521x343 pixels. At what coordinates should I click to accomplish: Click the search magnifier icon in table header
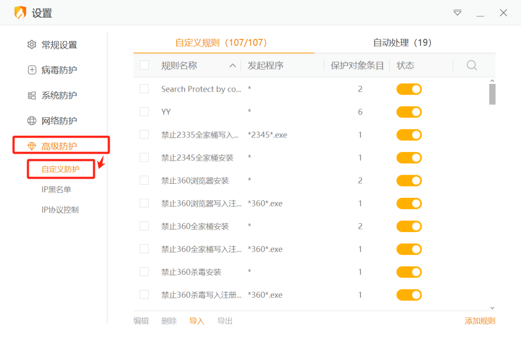click(x=471, y=65)
